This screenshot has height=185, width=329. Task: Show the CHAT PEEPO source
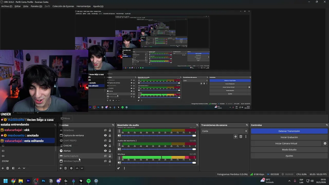[105, 141]
